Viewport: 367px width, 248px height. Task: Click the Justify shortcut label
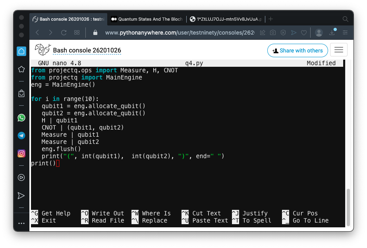(x=255, y=213)
